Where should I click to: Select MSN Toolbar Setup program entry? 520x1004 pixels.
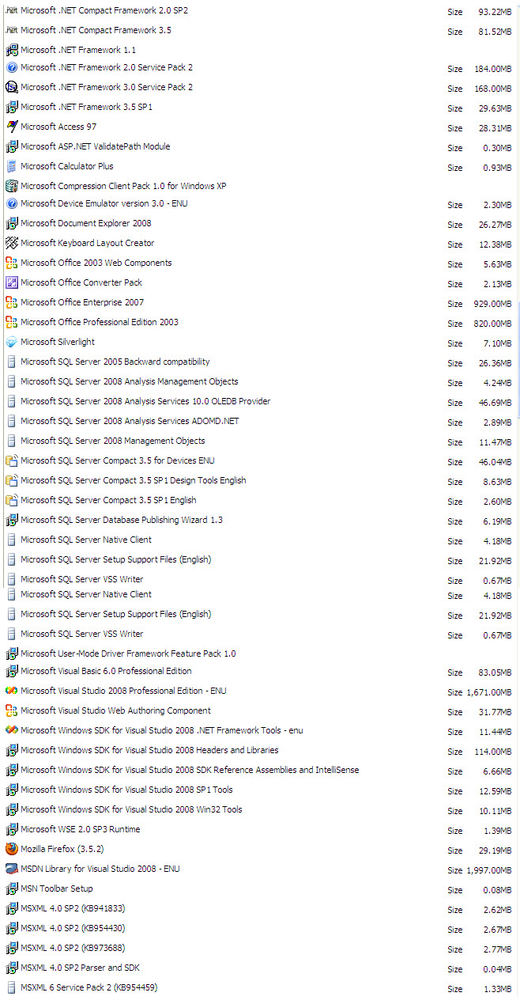[56, 888]
